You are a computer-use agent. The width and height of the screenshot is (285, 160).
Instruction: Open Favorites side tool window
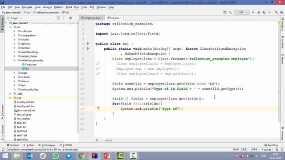pyautogui.click(x=2, y=112)
